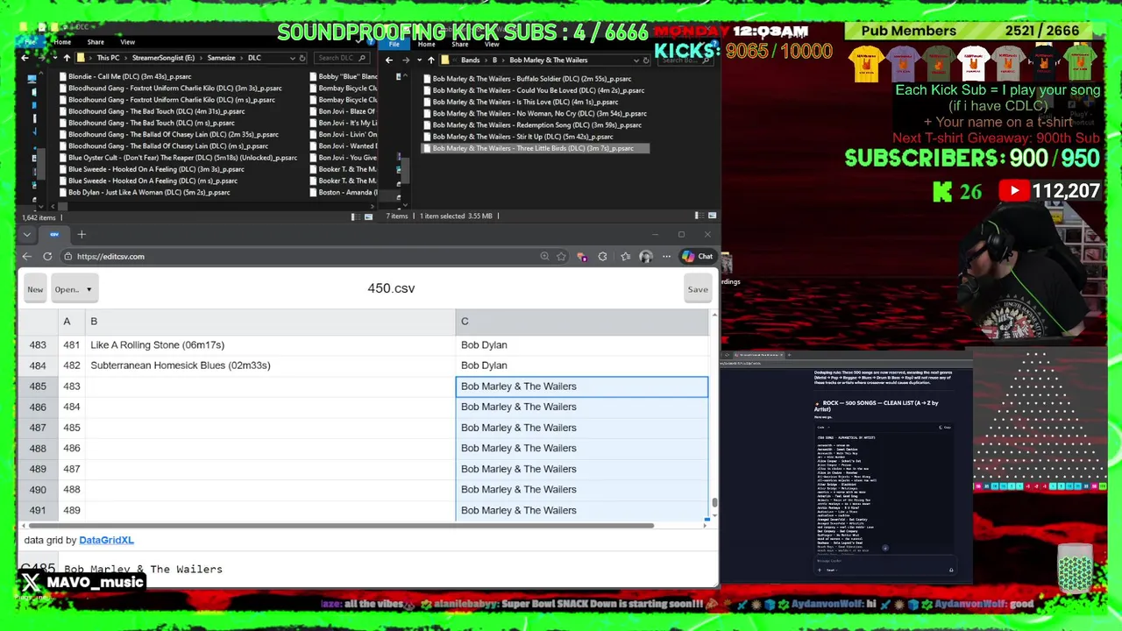Open recent locations dropdown in DLC explorer
This screenshot has height=631, width=1122.
pos(53,58)
